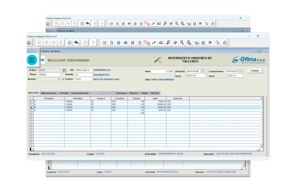Click the truck icon in back window toolbar
The image size is (296, 189).
[159, 24]
